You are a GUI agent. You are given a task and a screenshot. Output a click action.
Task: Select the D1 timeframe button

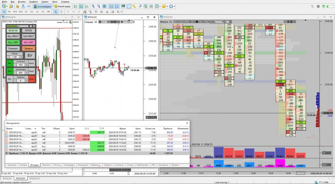[37, 12]
